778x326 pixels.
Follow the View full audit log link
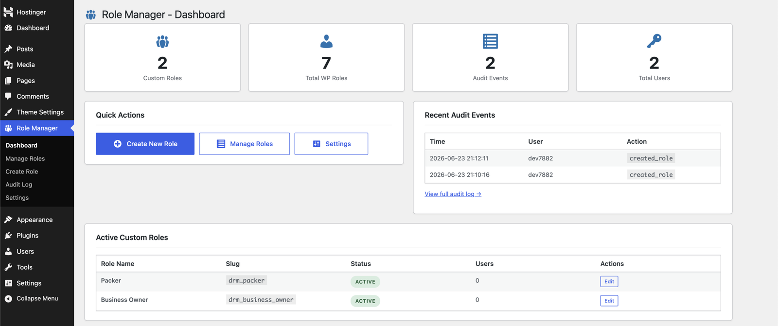coord(453,194)
